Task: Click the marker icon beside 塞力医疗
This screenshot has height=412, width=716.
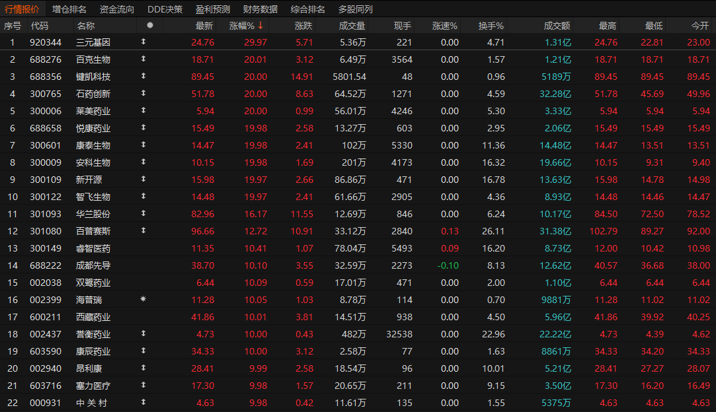Action: 143,385
